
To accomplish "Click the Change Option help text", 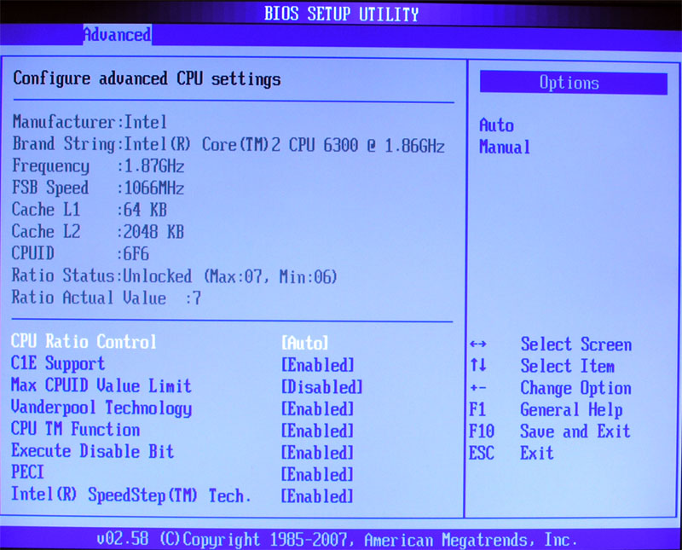I will point(576,388).
